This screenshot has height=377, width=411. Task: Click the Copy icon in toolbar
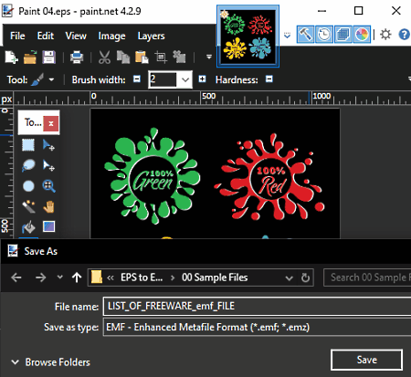(123, 57)
